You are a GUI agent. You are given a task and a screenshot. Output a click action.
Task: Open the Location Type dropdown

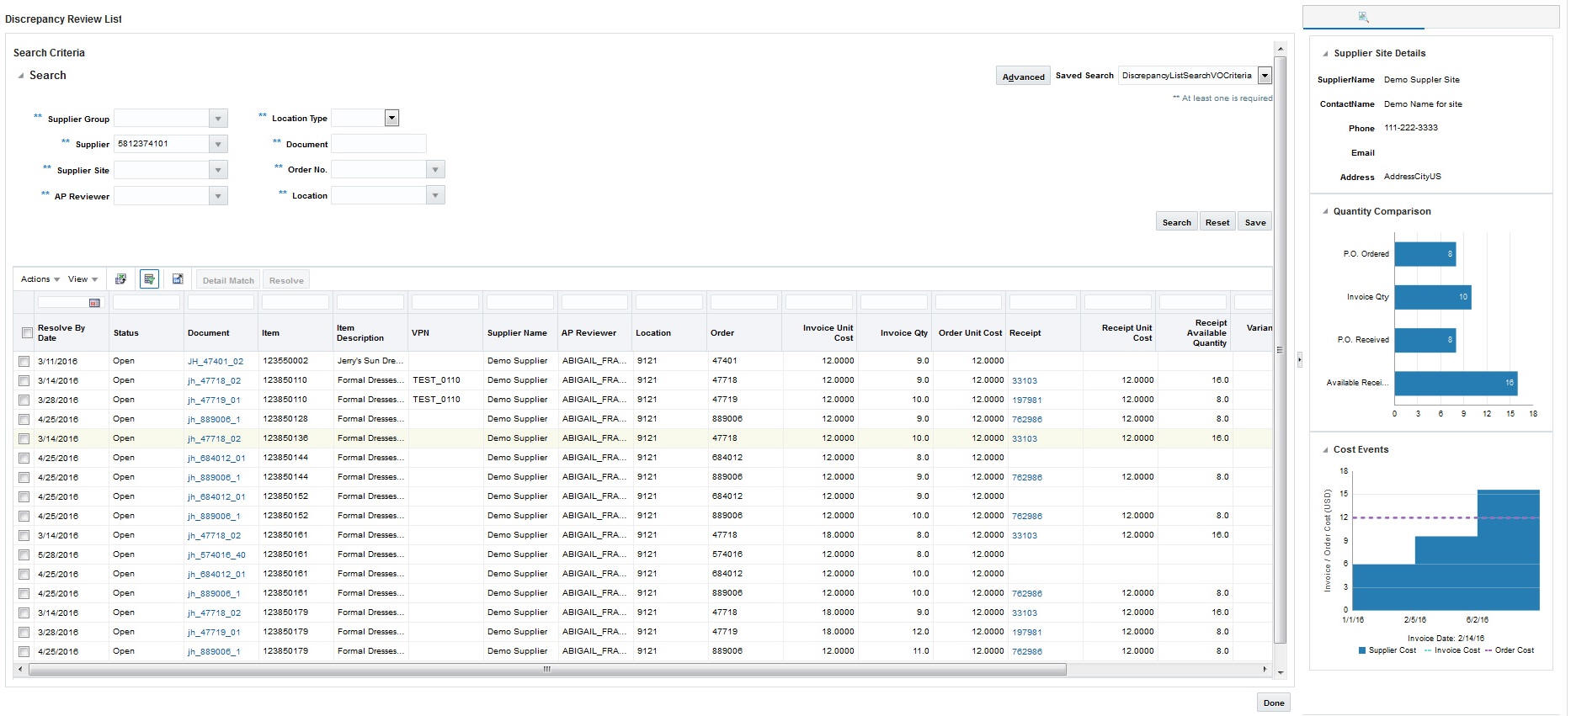391,118
